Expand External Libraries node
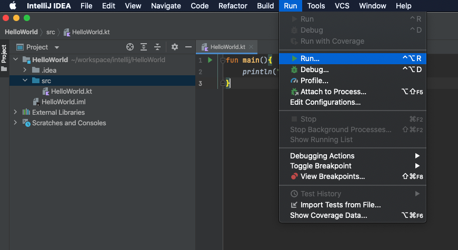Image resolution: width=458 pixels, height=250 pixels. click(15, 112)
